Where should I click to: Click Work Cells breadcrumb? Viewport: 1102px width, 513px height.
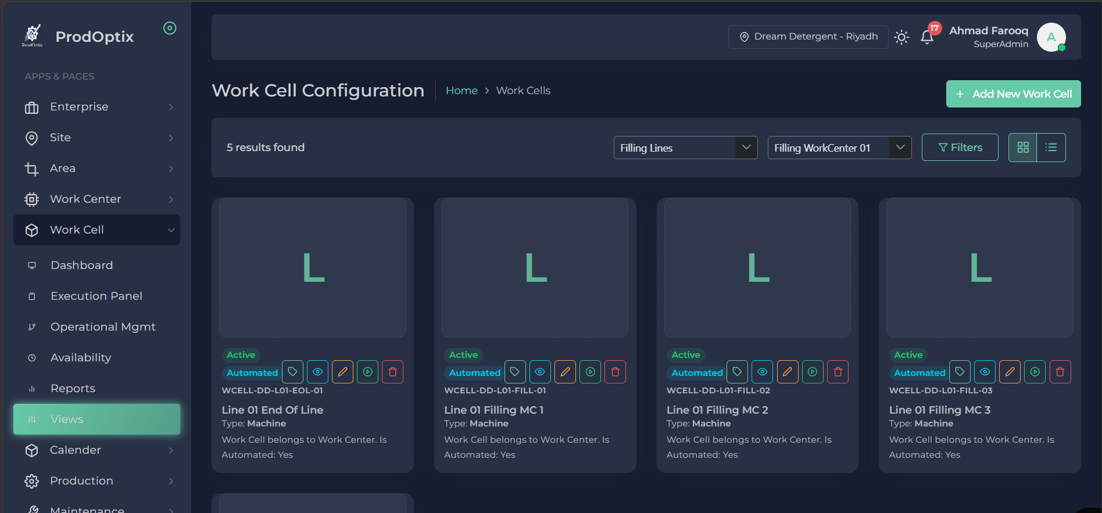[523, 91]
